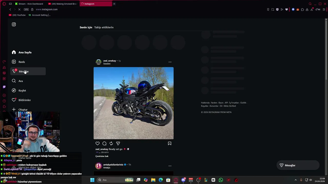
Task: Open the antalyaisilanlariniz profile name
Action: pos(113,165)
